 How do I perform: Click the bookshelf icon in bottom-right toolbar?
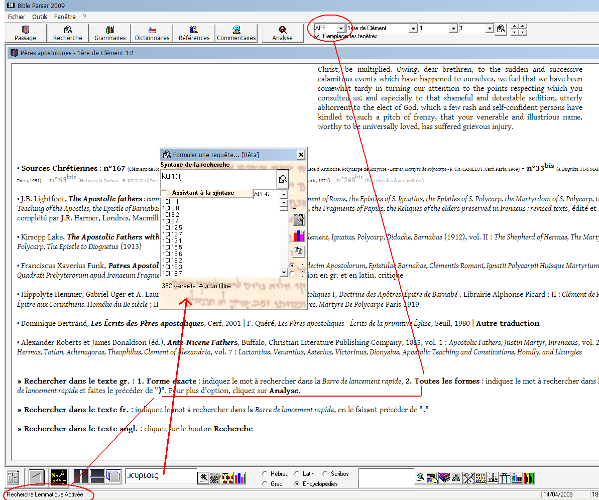pos(517,478)
